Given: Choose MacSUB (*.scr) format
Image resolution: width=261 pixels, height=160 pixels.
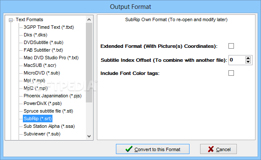Looking at the screenshot, I should (40, 65).
